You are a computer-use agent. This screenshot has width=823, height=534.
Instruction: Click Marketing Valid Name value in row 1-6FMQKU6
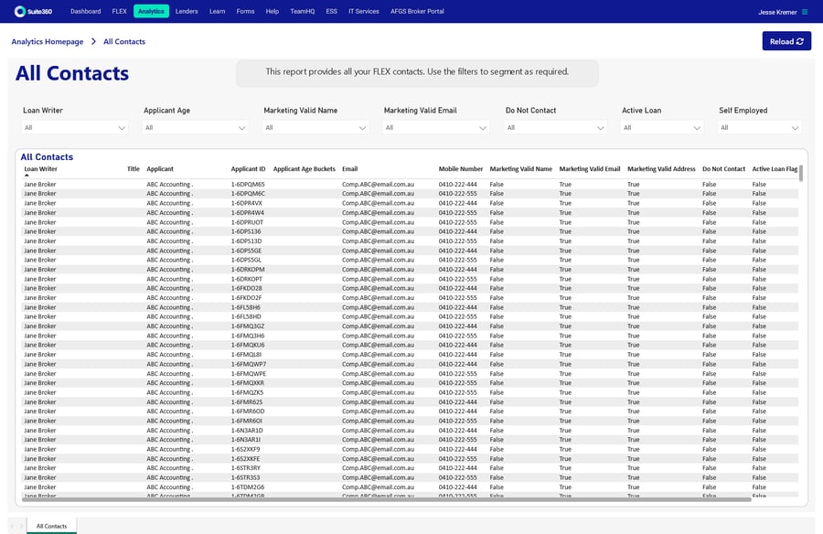[x=497, y=345]
